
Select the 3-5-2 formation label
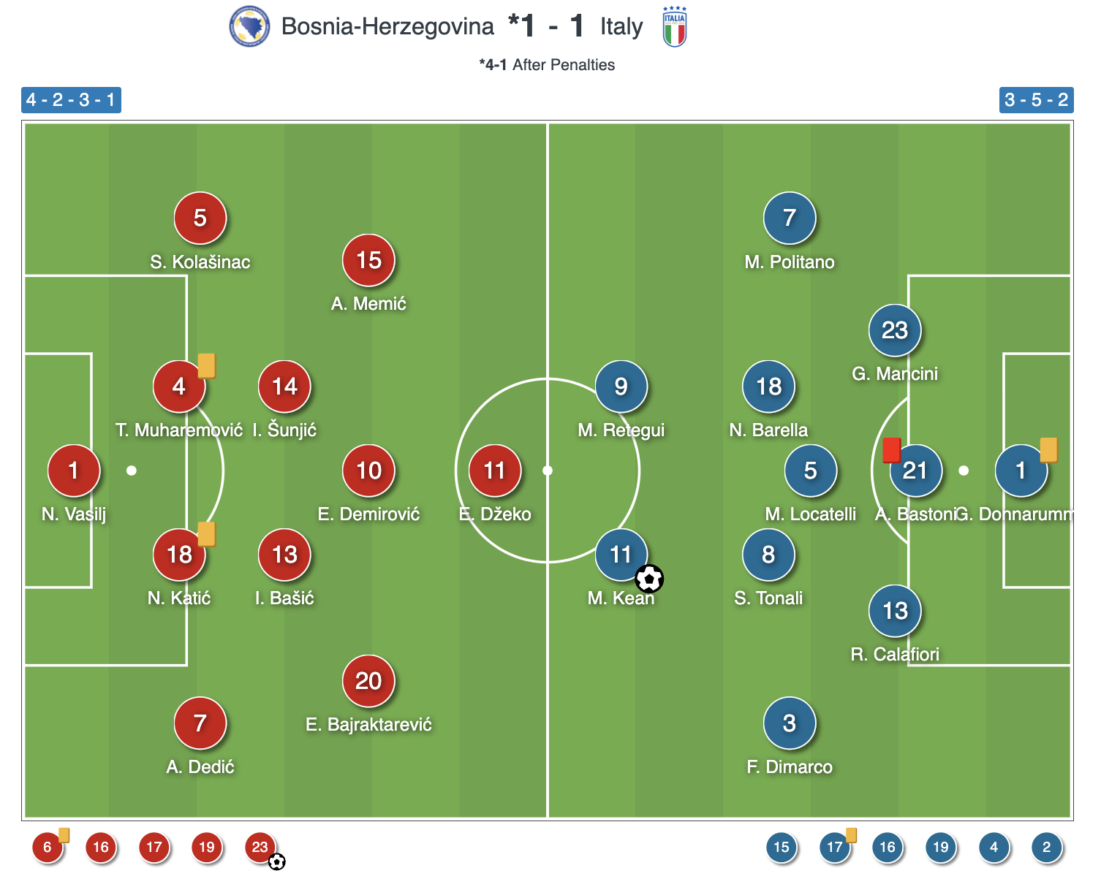point(1036,100)
